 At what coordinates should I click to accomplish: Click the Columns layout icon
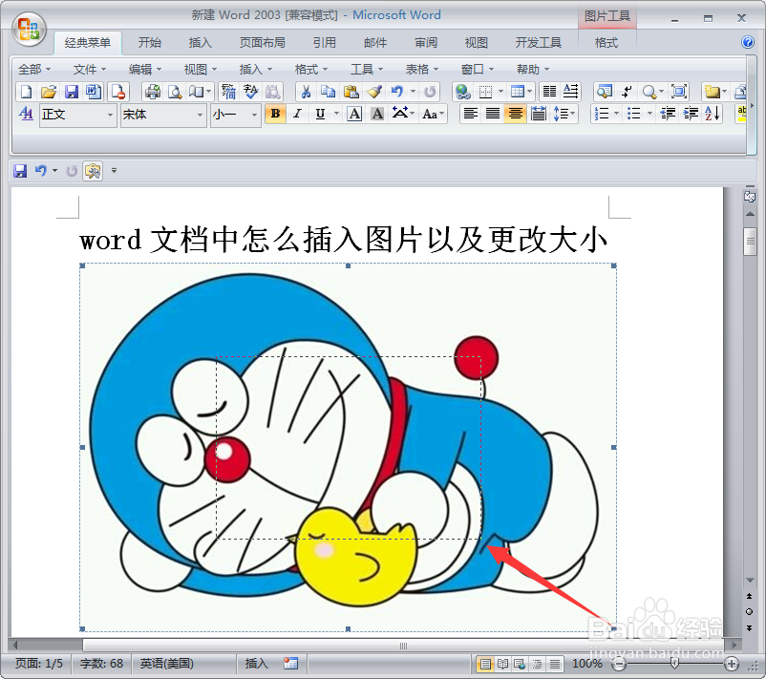tap(549, 92)
